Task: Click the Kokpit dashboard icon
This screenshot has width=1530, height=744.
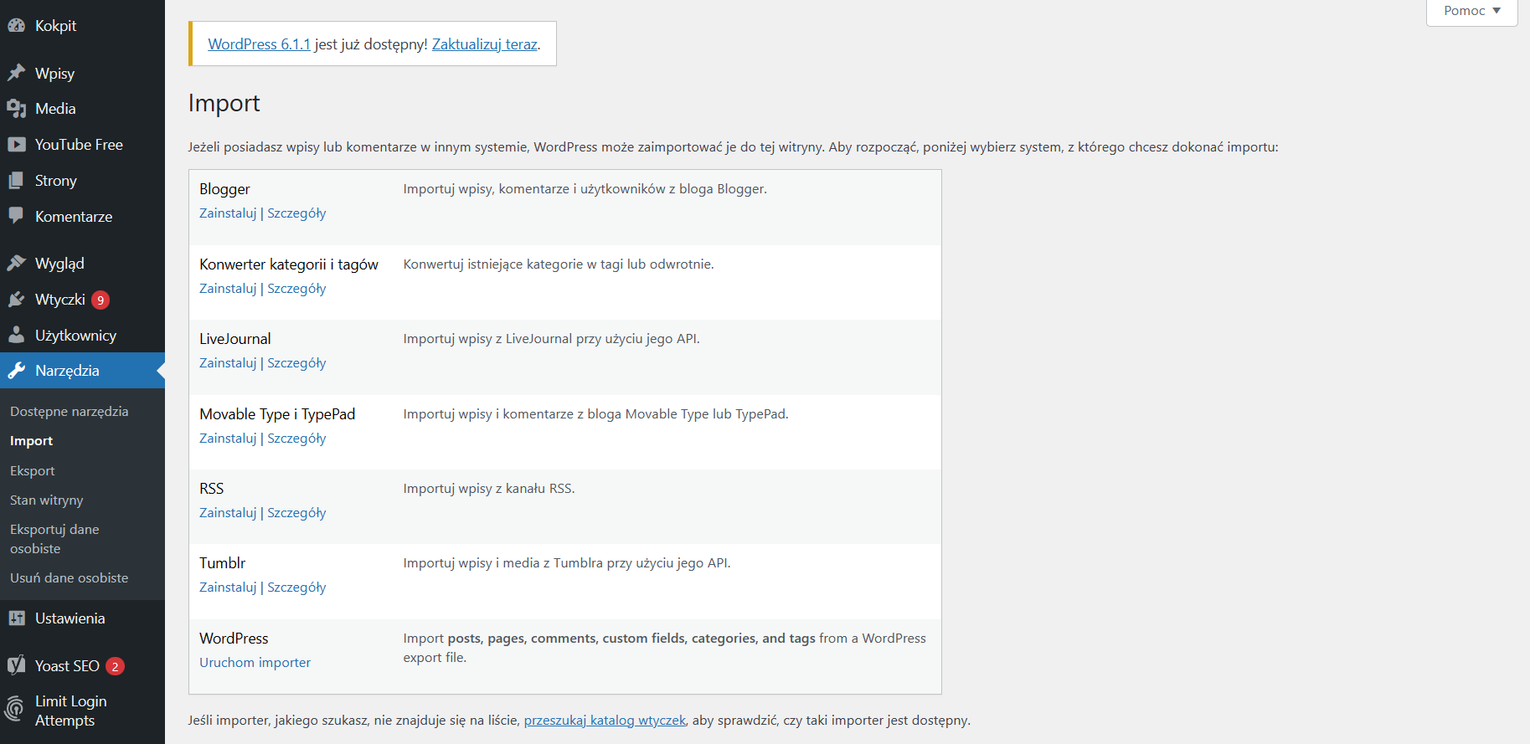Action: point(16,26)
